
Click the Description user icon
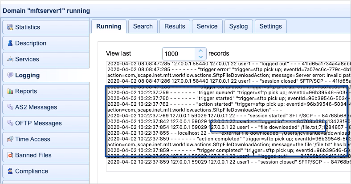(x=10, y=43)
